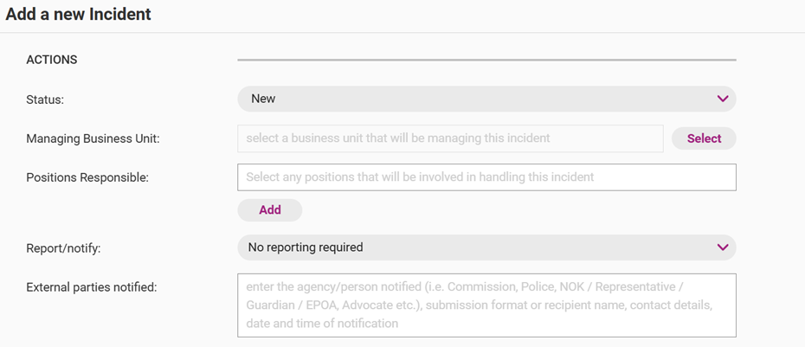Expand the Report/notify dropdown
Image resolution: width=805 pixels, height=347 pixels.
click(x=486, y=247)
